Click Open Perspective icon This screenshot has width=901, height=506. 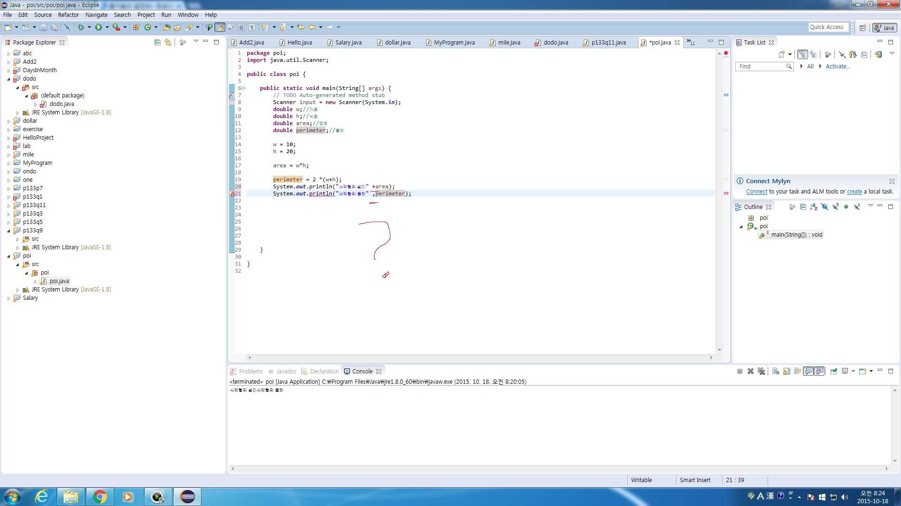(863, 28)
